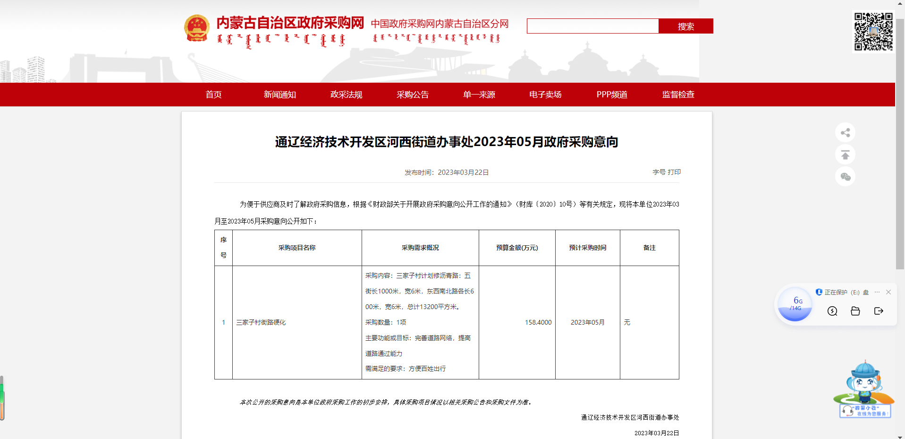Click the WeChat icon on right sidebar

[845, 177]
